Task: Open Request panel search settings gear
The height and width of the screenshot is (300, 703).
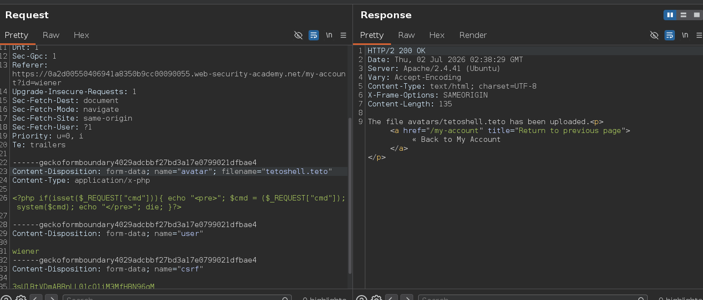Action: click(21, 298)
